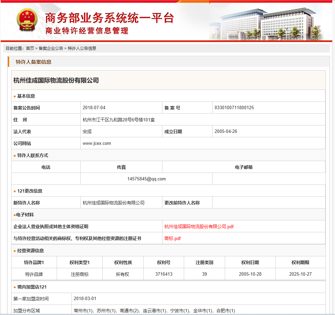This screenshot has width=335, height=315.
Task: Click the filing number 0330100711800125
Action: pyautogui.click(x=234, y=108)
